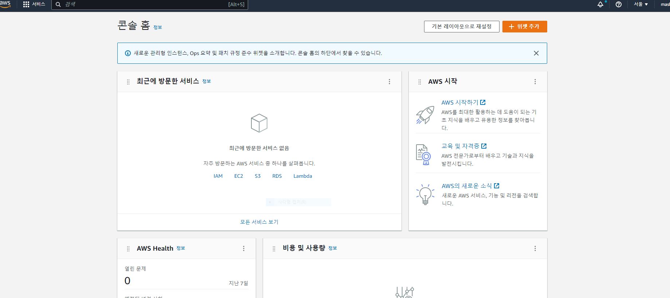Grab drag handle of AWS 시작 widget

click(420, 82)
